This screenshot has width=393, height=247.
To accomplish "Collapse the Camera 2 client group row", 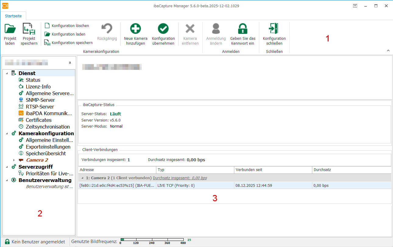I will point(82,178).
